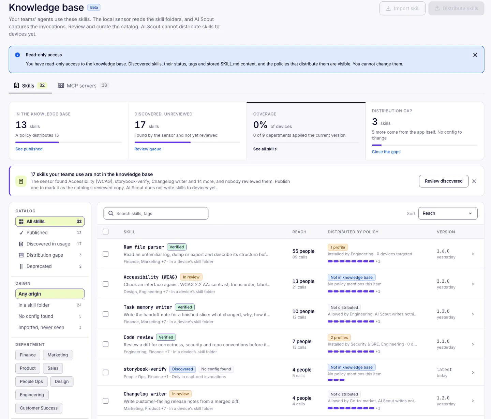Image resolution: width=491 pixels, height=419 pixels.
Task: Click the Distribute skills button
Action: [456, 9]
